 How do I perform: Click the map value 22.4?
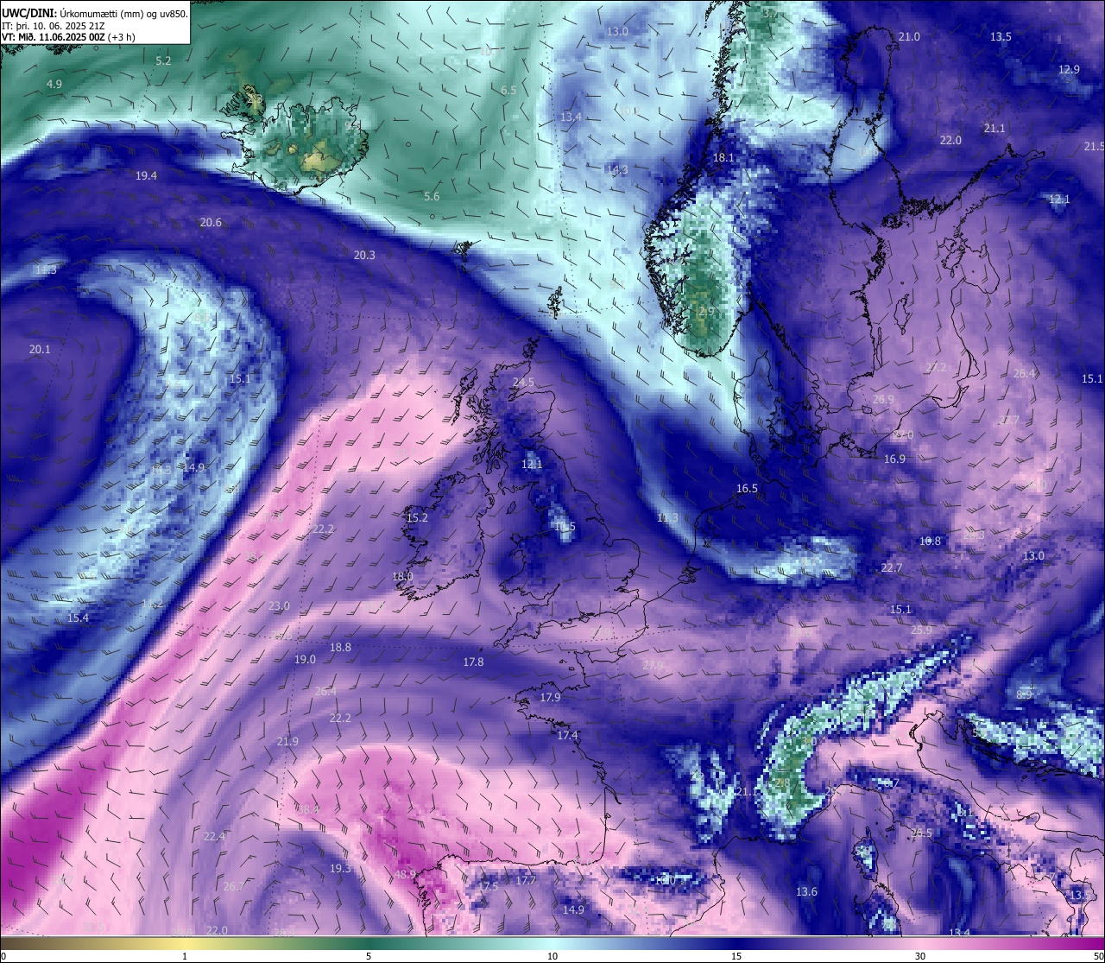point(214,837)
